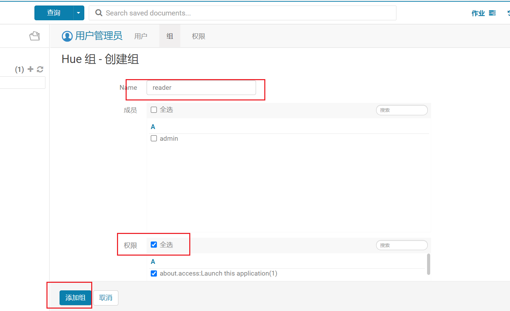The height and width of the screenshot is (311, 510).
Task: Click the jobs list icon beside 作业
Action: (492, 13)
